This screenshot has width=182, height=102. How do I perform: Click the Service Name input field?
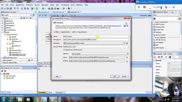(96, 47)
